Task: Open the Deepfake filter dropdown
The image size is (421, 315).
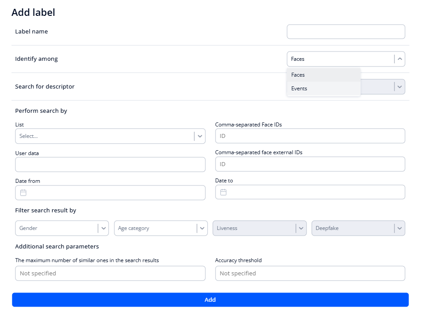Action: point(400,228)
